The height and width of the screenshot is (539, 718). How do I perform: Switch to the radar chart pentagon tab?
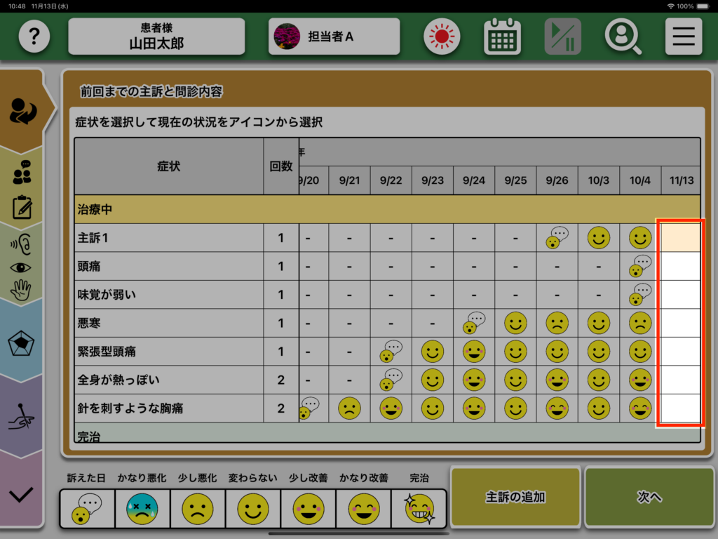22,342
